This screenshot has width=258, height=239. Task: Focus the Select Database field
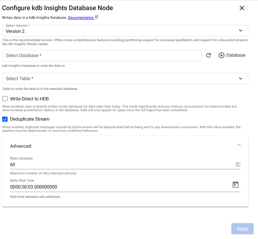102,56
